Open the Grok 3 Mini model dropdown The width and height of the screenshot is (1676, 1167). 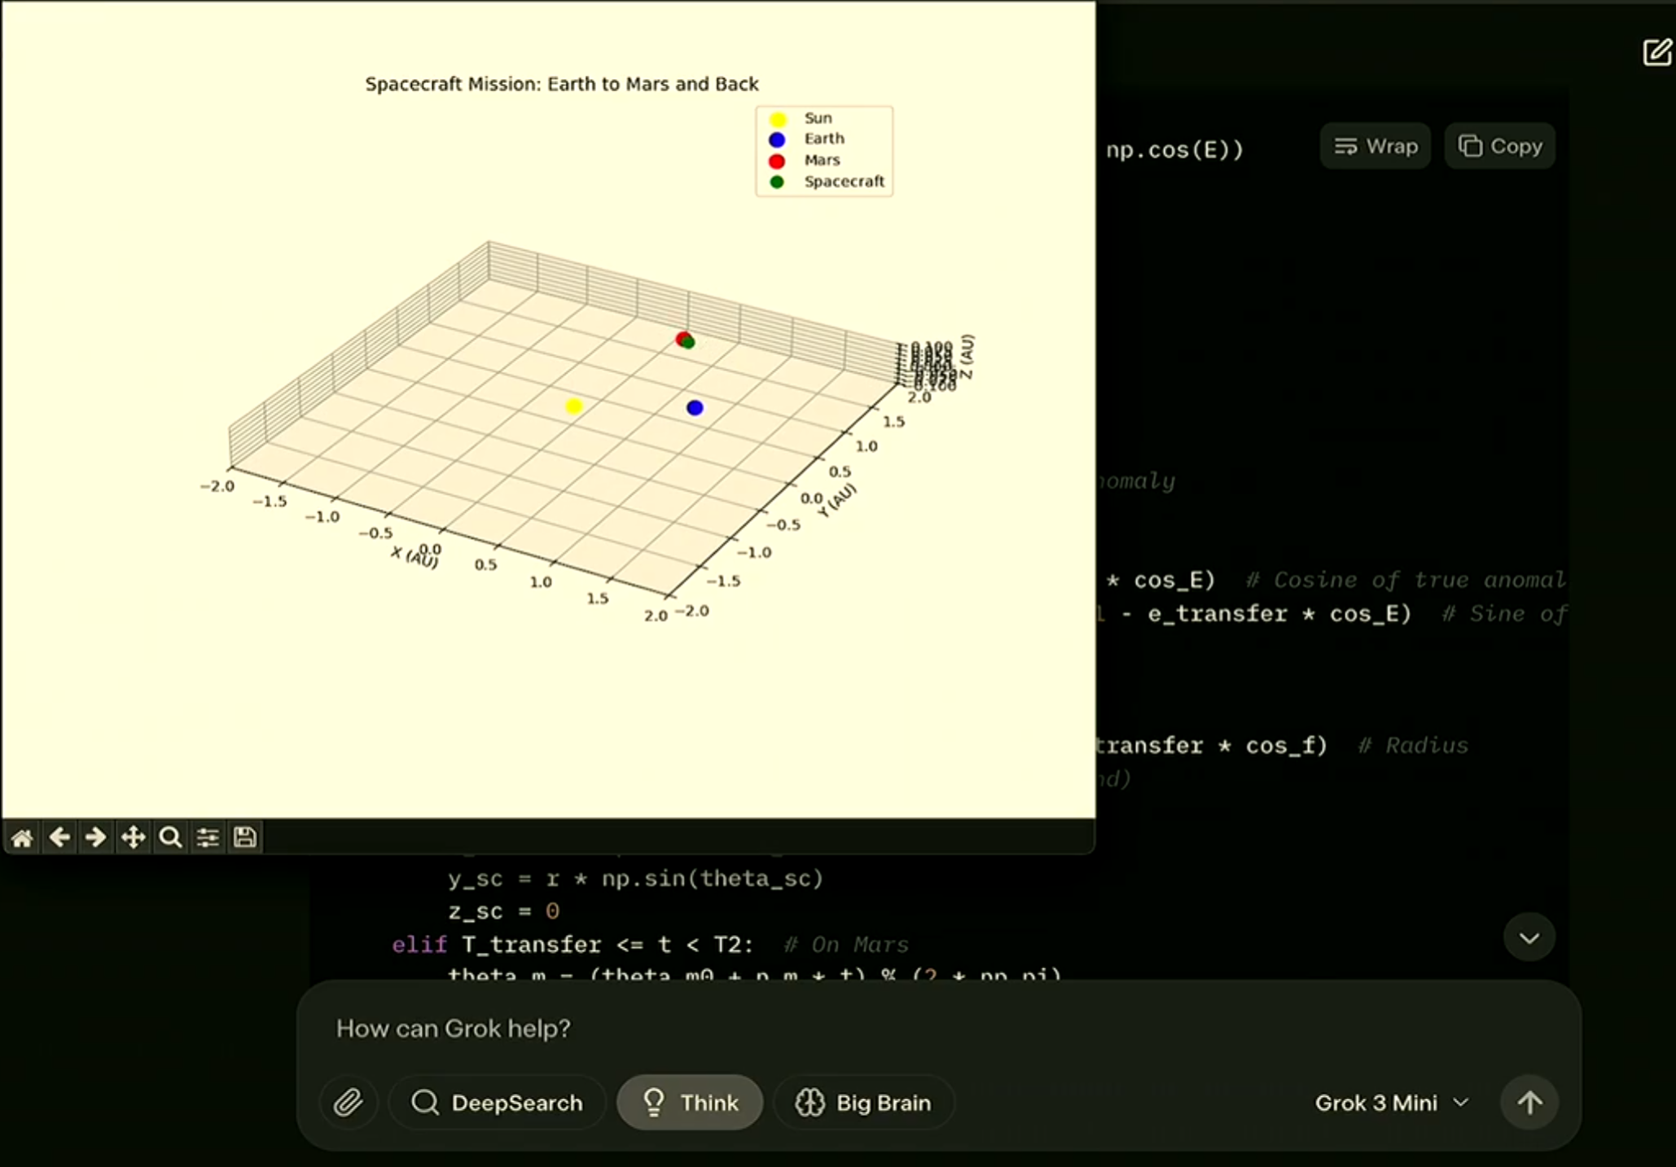[x=1392, y=1103]
